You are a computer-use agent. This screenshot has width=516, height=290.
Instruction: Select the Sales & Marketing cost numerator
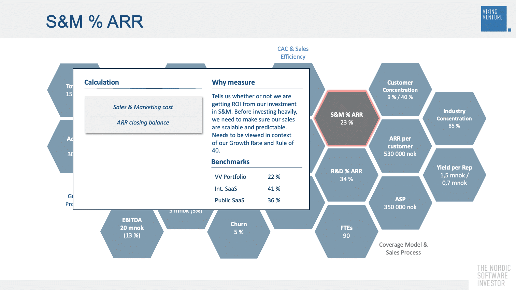point(143,107)
